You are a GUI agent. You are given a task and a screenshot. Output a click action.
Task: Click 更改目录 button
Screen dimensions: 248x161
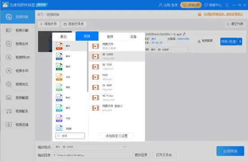click(141, 155)
